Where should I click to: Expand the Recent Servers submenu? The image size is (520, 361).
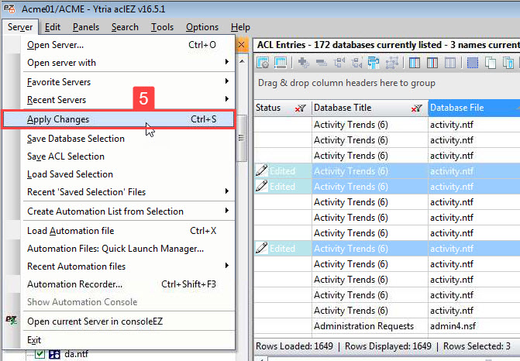[227, 100]
